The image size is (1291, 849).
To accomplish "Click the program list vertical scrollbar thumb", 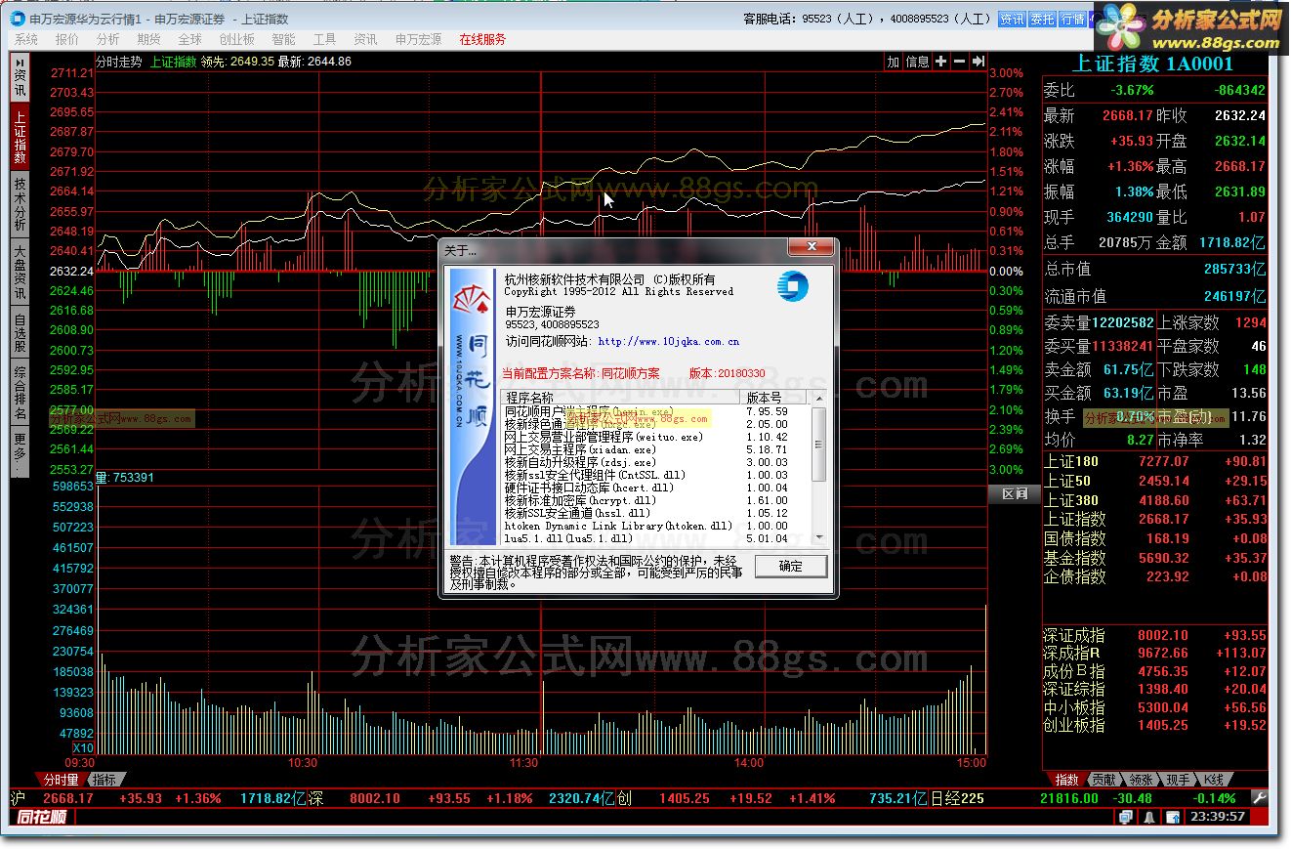I will (819, 444).
